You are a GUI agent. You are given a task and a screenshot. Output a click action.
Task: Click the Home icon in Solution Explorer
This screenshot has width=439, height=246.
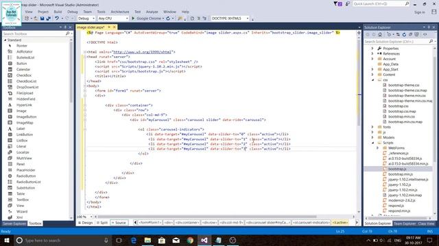380,35
